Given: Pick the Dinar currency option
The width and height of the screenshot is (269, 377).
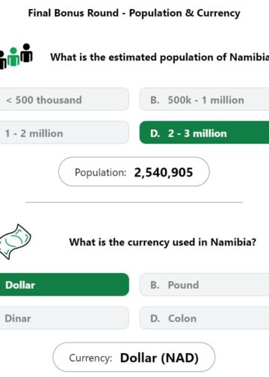Looking at the screenshot, I should point(64,318).
